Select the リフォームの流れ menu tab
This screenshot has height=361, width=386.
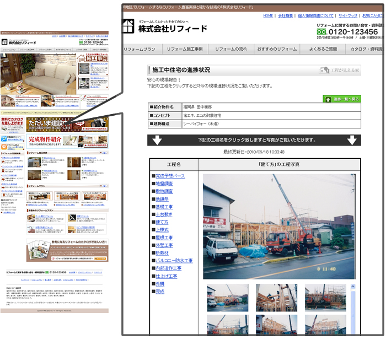(230, 49)
